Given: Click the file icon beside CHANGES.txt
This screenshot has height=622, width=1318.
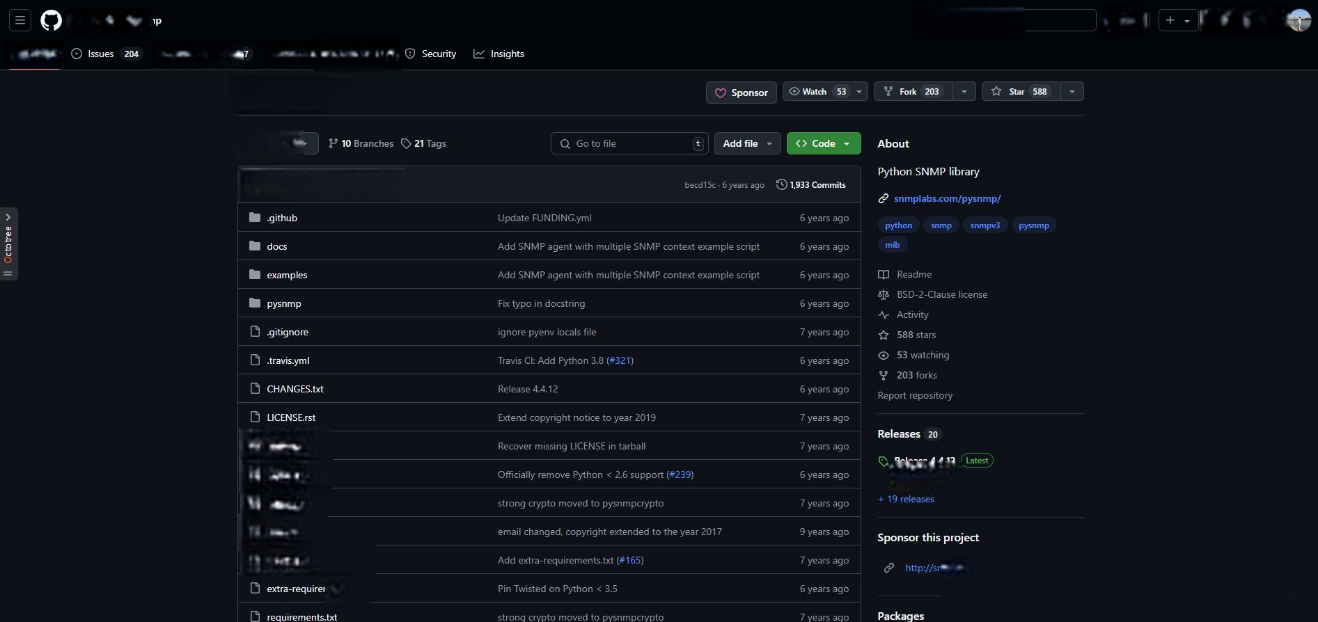Looking at the screenshot, I should tap(255, 389).
